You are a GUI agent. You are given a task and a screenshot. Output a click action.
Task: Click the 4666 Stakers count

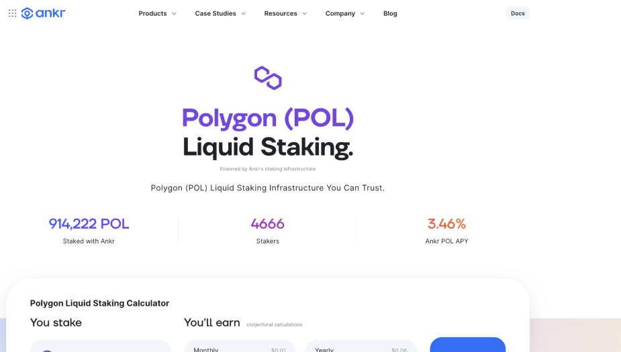point(267,224)
